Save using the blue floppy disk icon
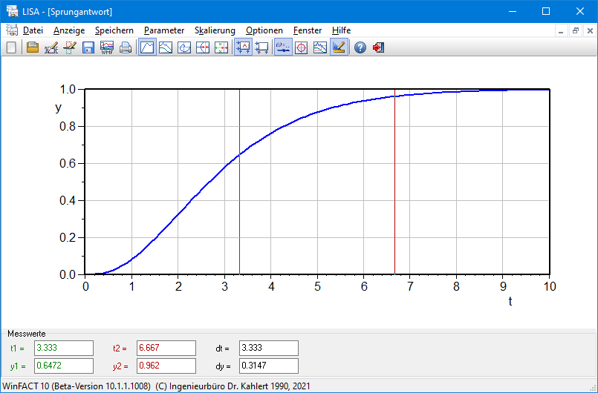Screen dimensions: 598x393 coord(88,47)
